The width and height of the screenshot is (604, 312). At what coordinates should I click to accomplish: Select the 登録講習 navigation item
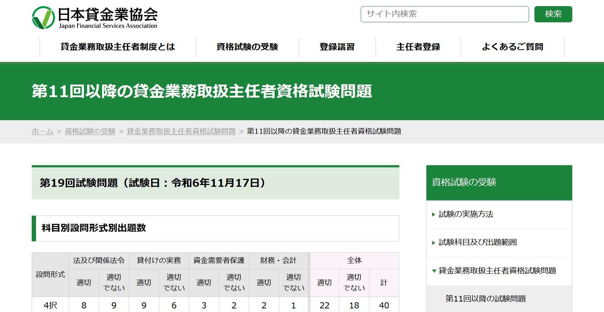[337, 47]
